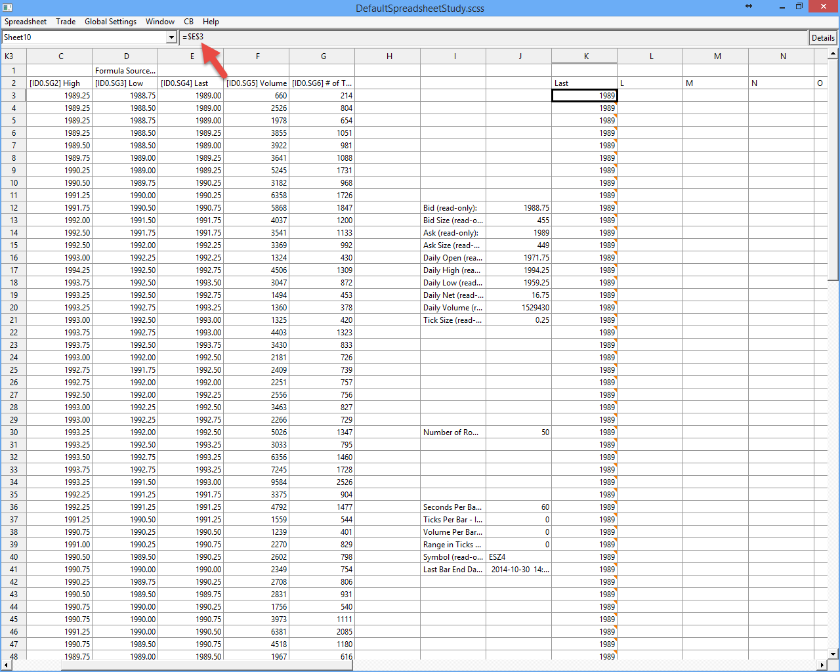
Task: Select the Daily Net value 16.75
Action: coord(519,295)
